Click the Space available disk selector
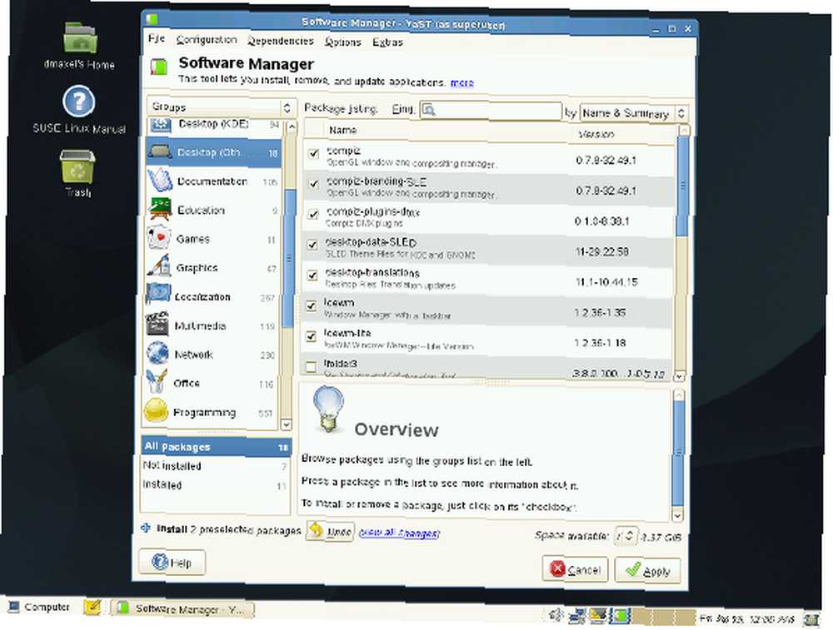Image resolution: width=833 pixels, height=630 pixels. coord(626,535)
